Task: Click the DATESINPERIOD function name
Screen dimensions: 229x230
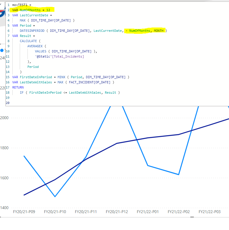Action: pos(32,31)
